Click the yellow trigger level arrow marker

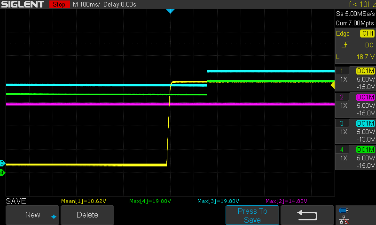point(333,85)
